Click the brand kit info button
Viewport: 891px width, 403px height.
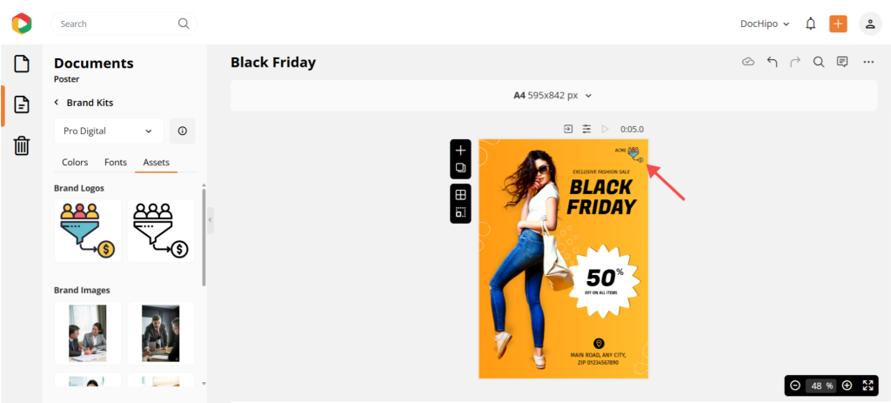(x=183, y=131)
